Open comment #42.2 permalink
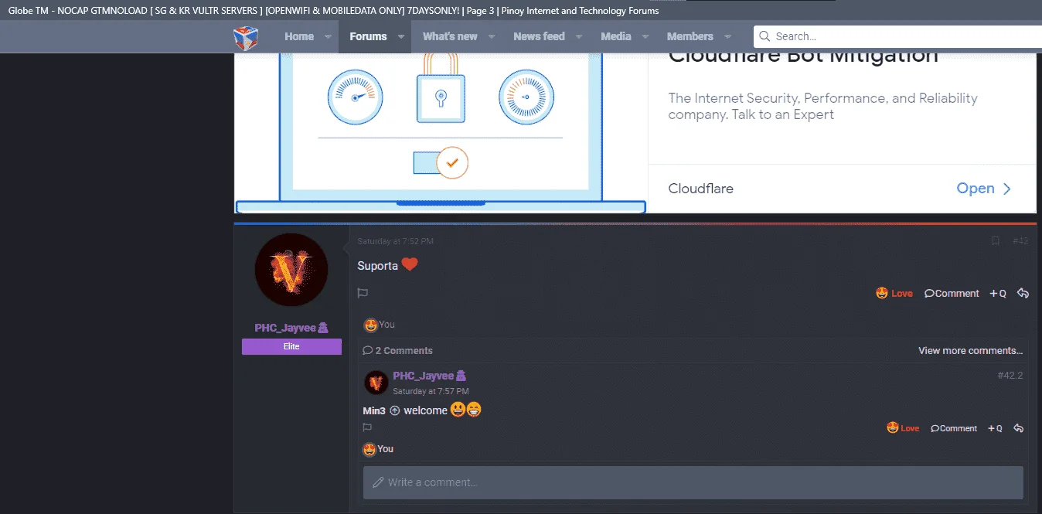1042x514 pixels. [x=1010, y=376]
